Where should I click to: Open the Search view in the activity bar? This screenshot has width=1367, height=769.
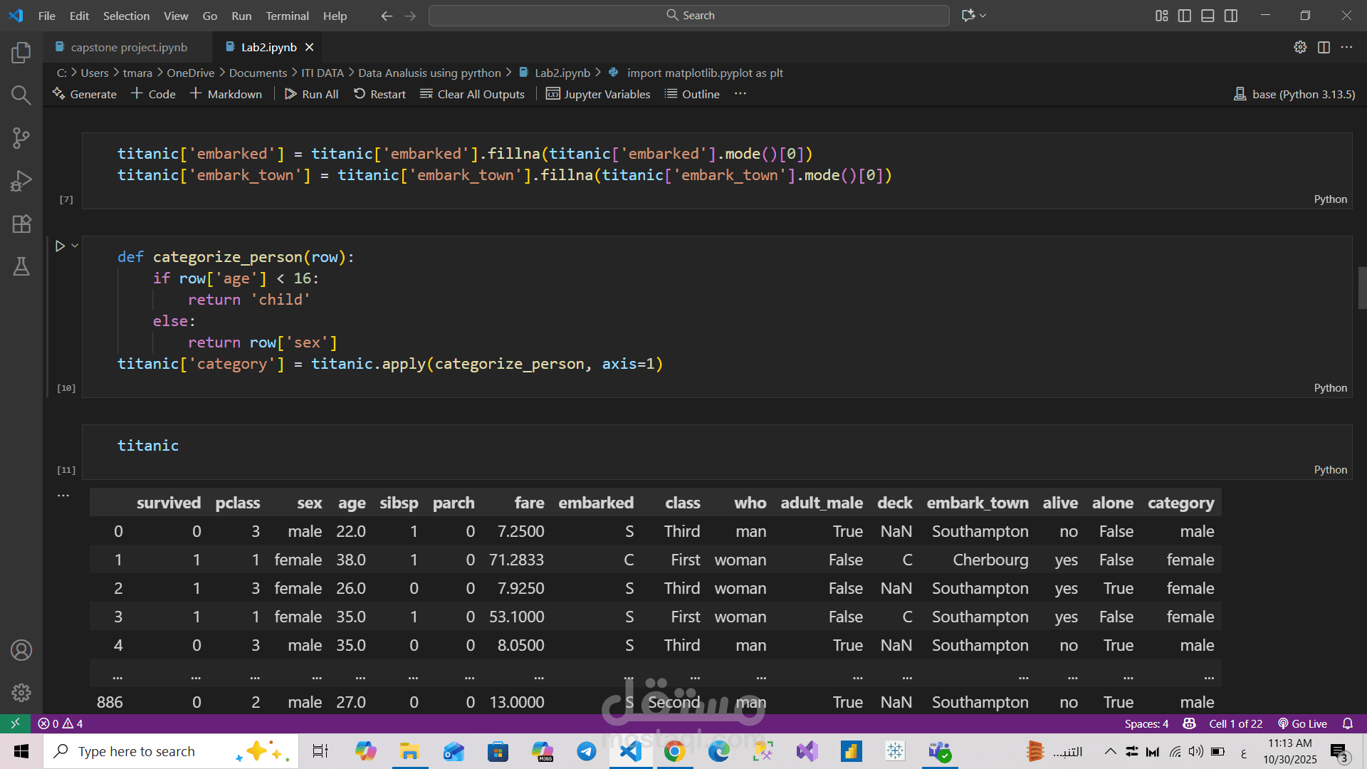[x=21, y=95]
